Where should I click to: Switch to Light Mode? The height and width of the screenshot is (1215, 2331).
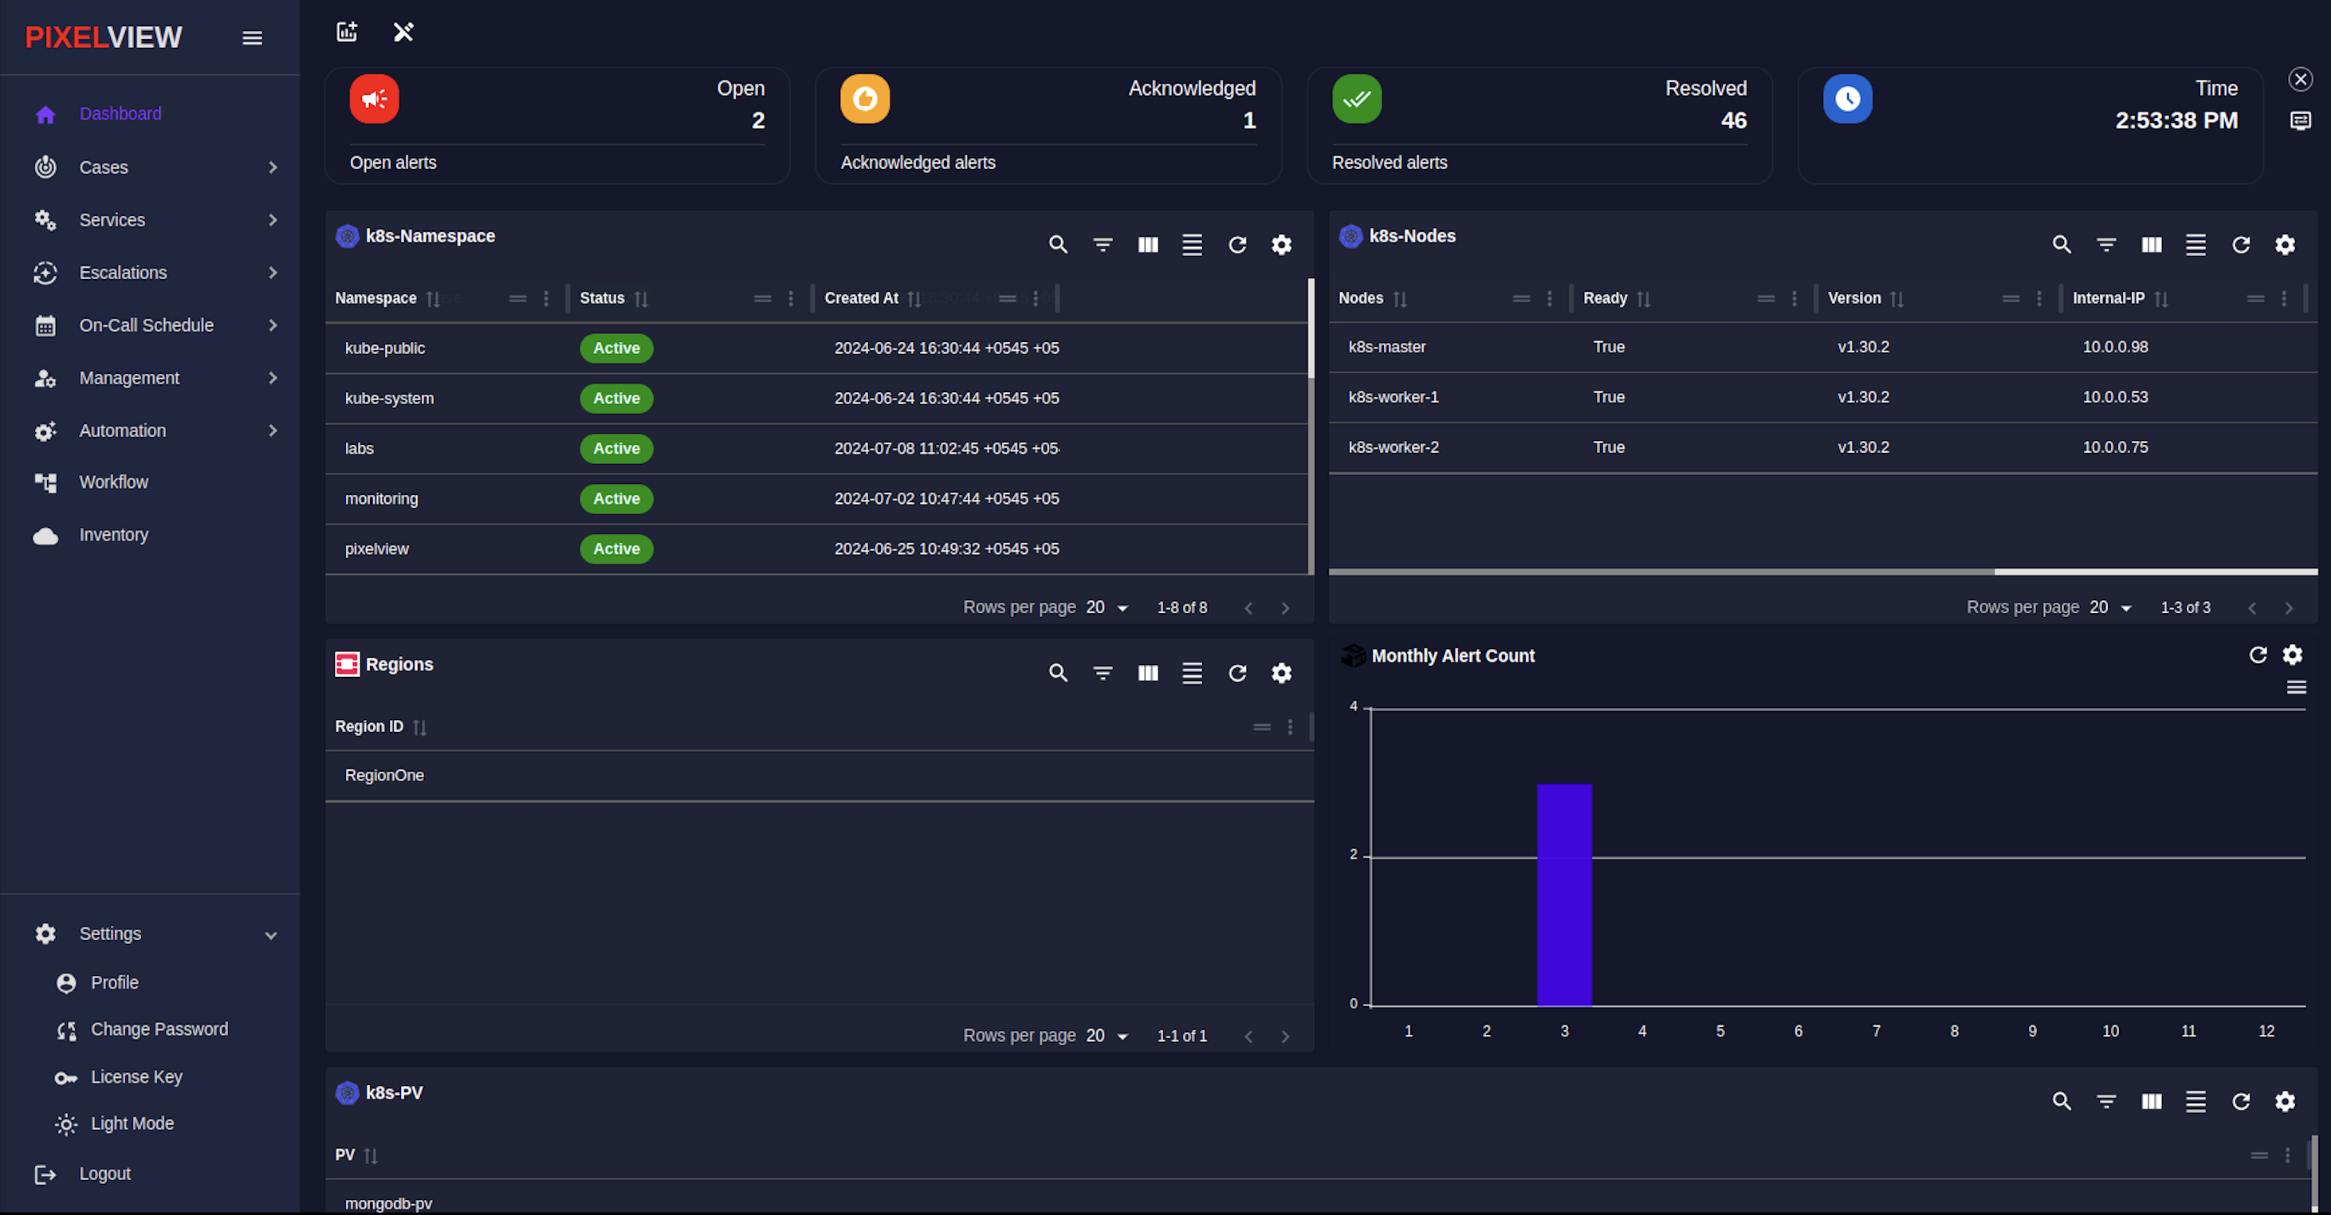[132, 1123]
